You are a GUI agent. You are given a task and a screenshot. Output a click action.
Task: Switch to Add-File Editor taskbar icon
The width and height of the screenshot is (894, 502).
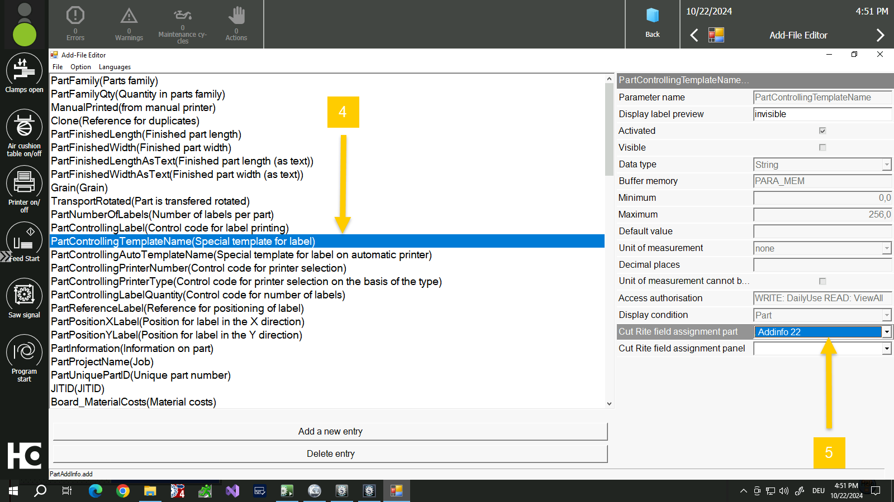[397, 491]
